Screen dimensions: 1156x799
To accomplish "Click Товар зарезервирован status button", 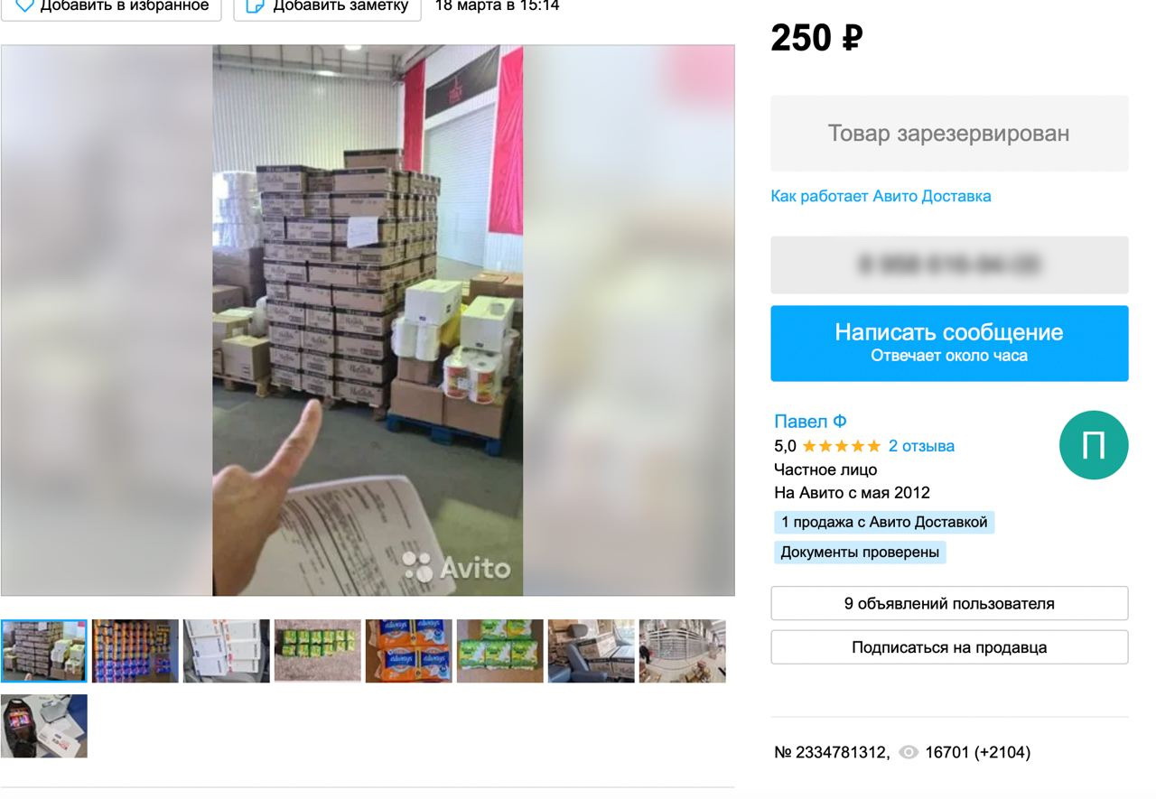I will 949,134.
